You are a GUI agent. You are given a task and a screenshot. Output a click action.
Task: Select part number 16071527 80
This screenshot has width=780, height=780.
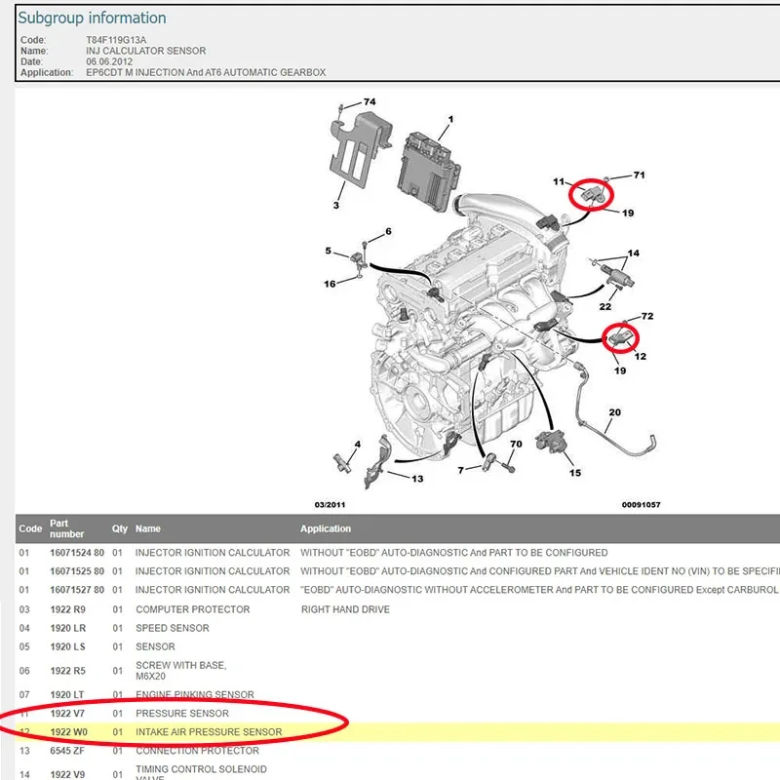coord(77,590)
